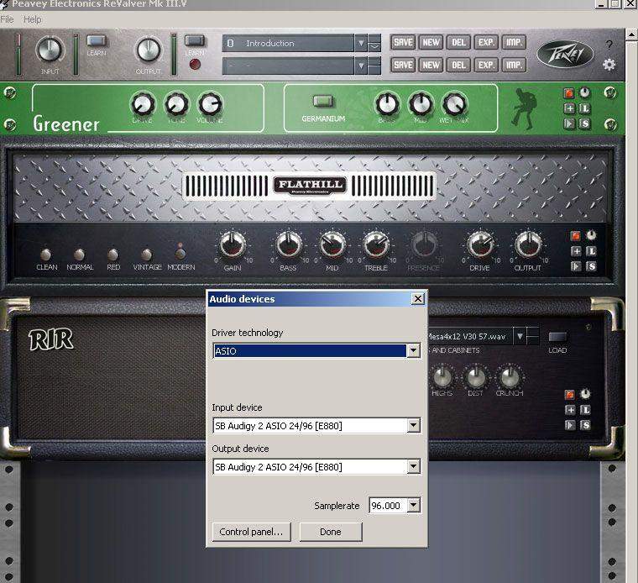Select the MODERN channel switch
The height and width of the screenshot is (583, 638).
(180, 253)
